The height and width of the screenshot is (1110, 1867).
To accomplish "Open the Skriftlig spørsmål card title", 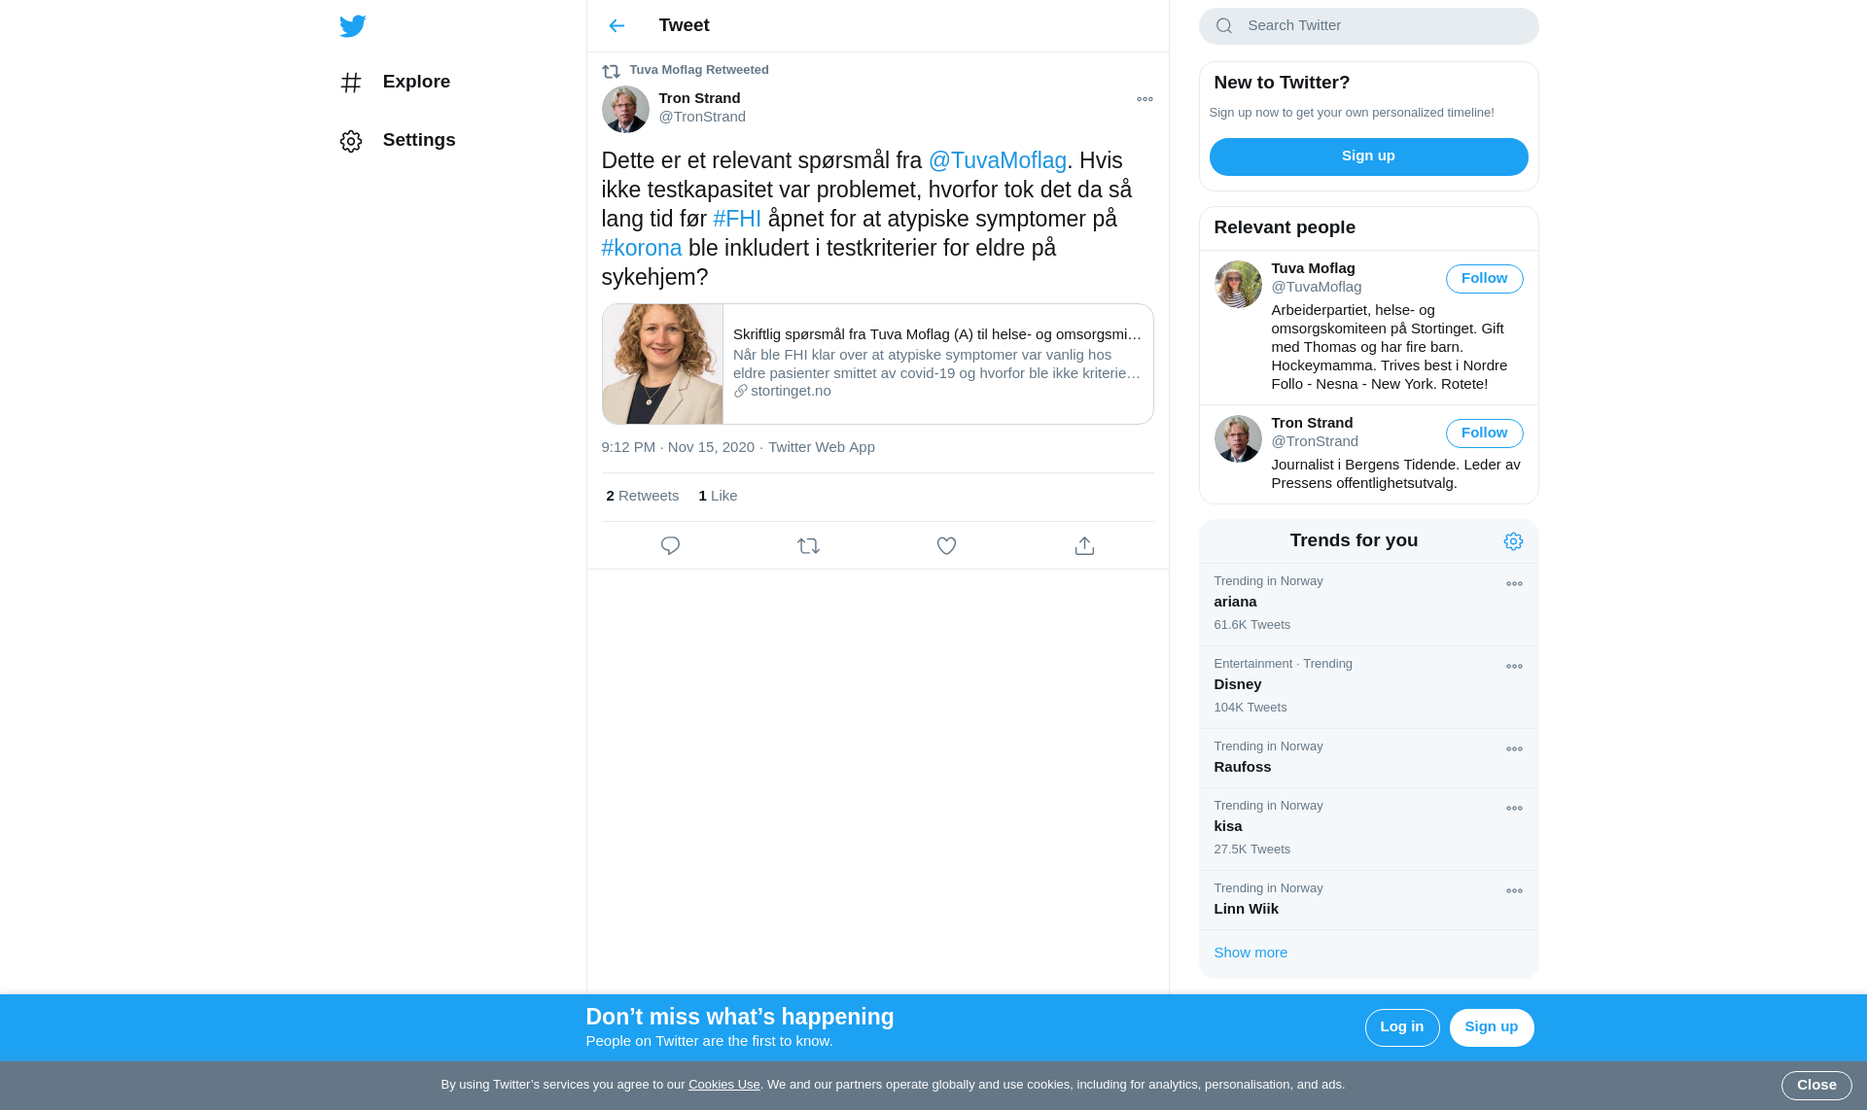I will point(937,334).
